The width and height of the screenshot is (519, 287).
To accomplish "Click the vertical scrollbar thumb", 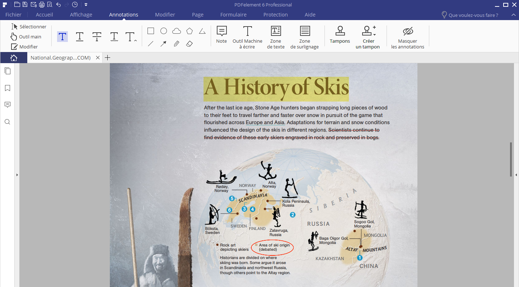I will tap(511, 159).
